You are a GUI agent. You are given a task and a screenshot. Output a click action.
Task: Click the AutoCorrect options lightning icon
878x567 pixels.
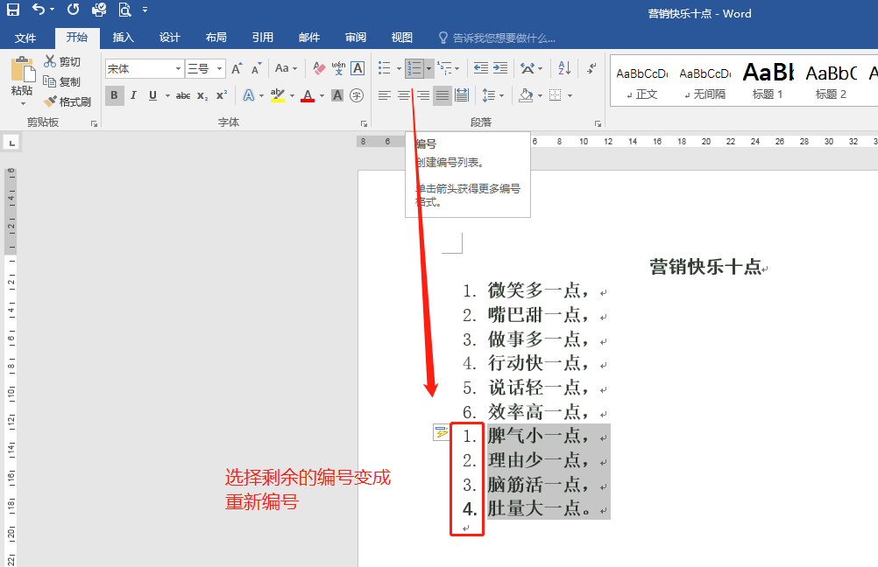tap(441, 433)
